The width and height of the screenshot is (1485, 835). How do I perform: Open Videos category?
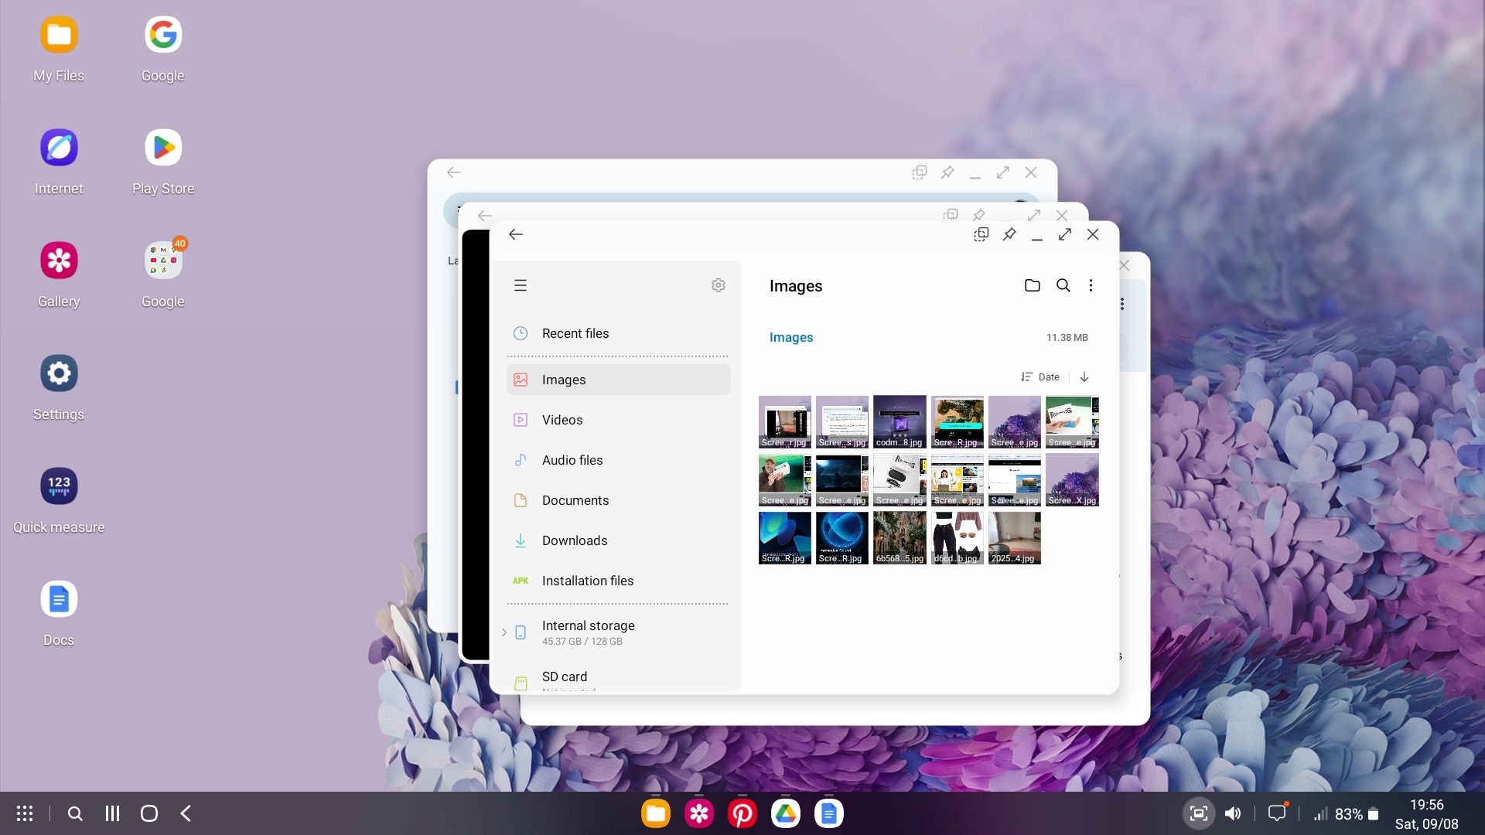[618, 420]
